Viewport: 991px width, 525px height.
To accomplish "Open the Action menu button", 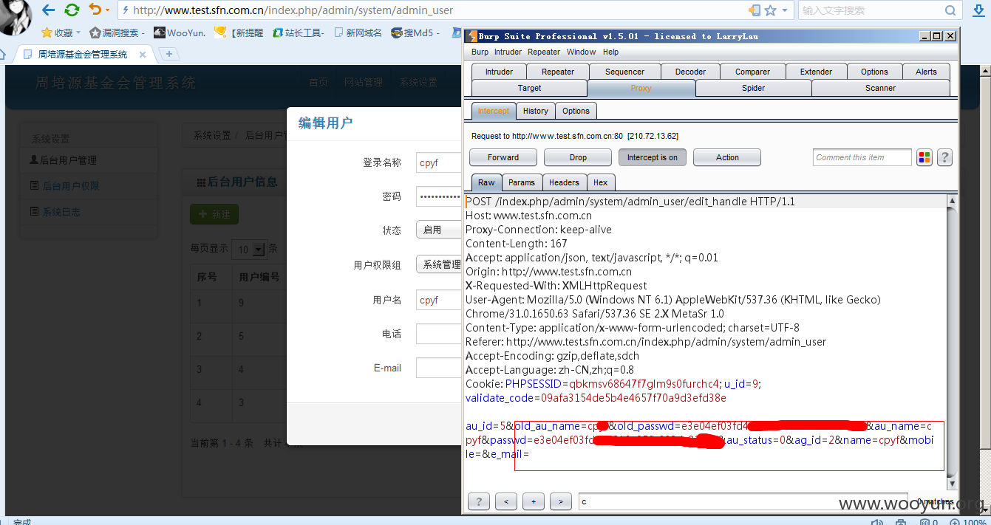I will [x=727, y=157].
